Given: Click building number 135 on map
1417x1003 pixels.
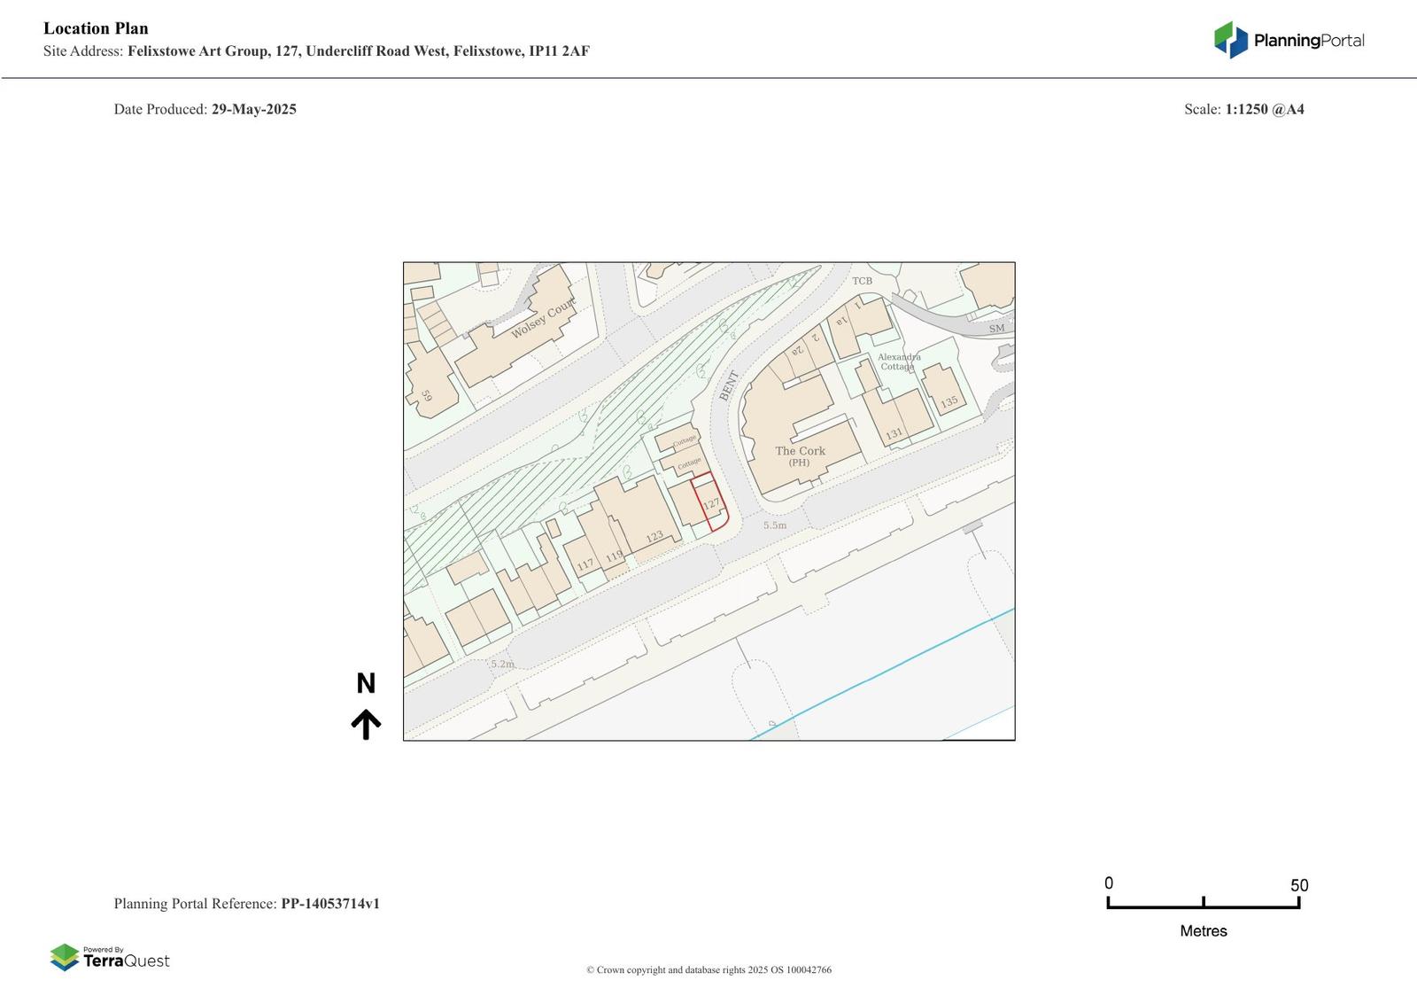Looking at the screenshot, I should (x=949, y=402).
